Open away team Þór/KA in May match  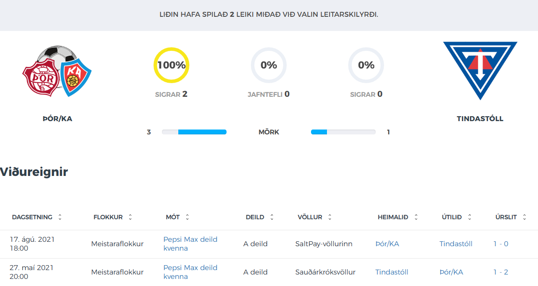(451, 272)
